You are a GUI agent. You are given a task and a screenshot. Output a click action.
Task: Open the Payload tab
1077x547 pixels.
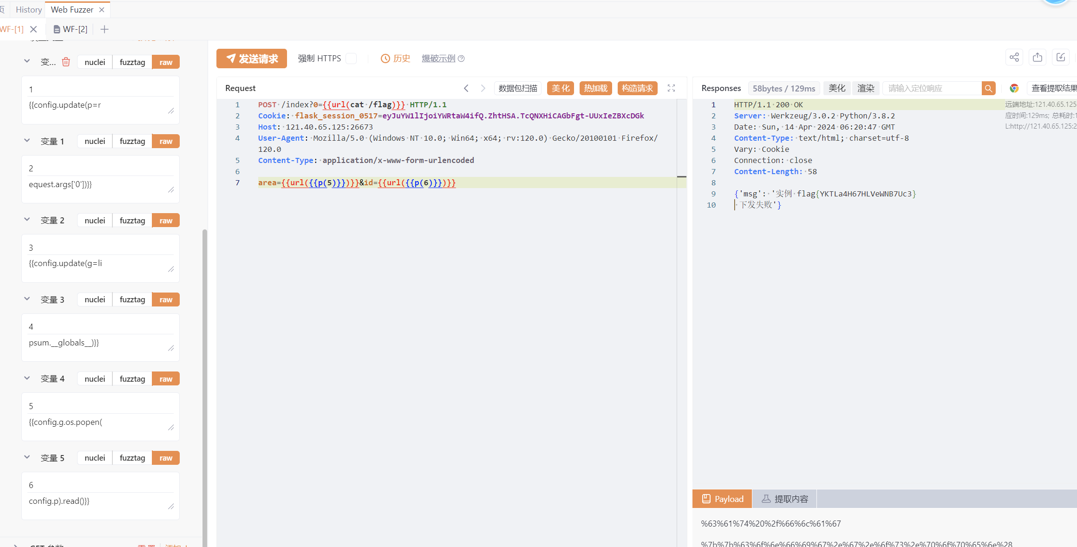coord(722,499)
